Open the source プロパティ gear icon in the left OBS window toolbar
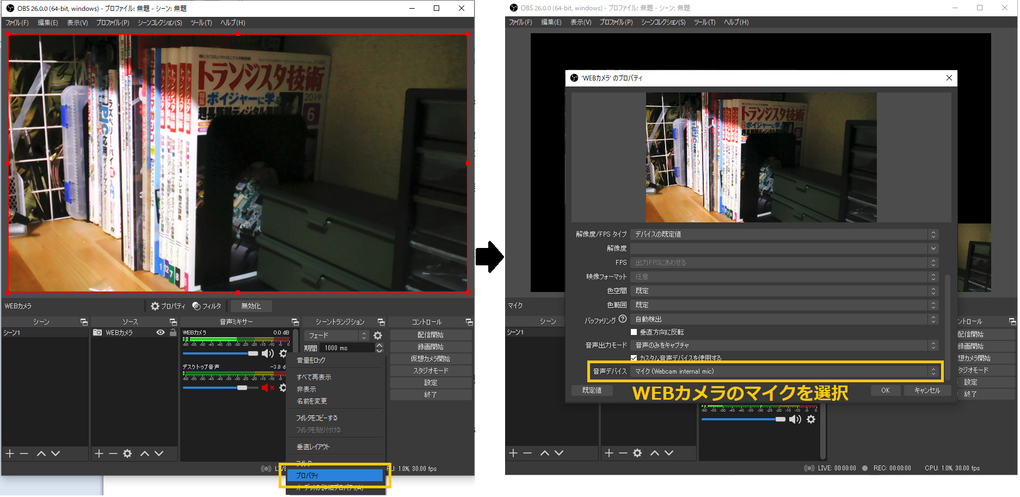Image resolution: width=1020 pixels, height=497 pixels. [x=155, y=306]
